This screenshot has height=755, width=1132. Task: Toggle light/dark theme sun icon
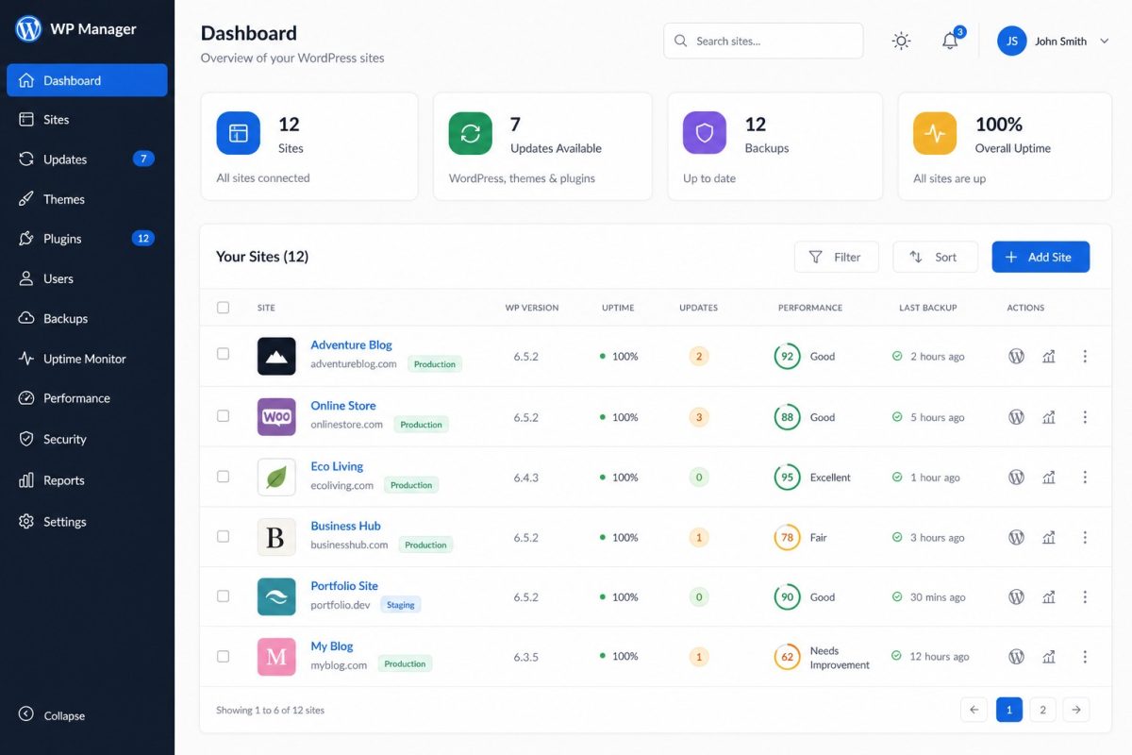[x=901, y=41]
